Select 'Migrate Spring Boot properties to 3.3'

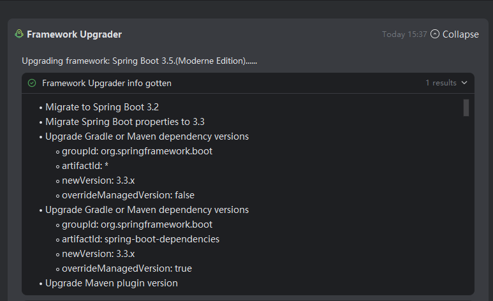point(124,122)
